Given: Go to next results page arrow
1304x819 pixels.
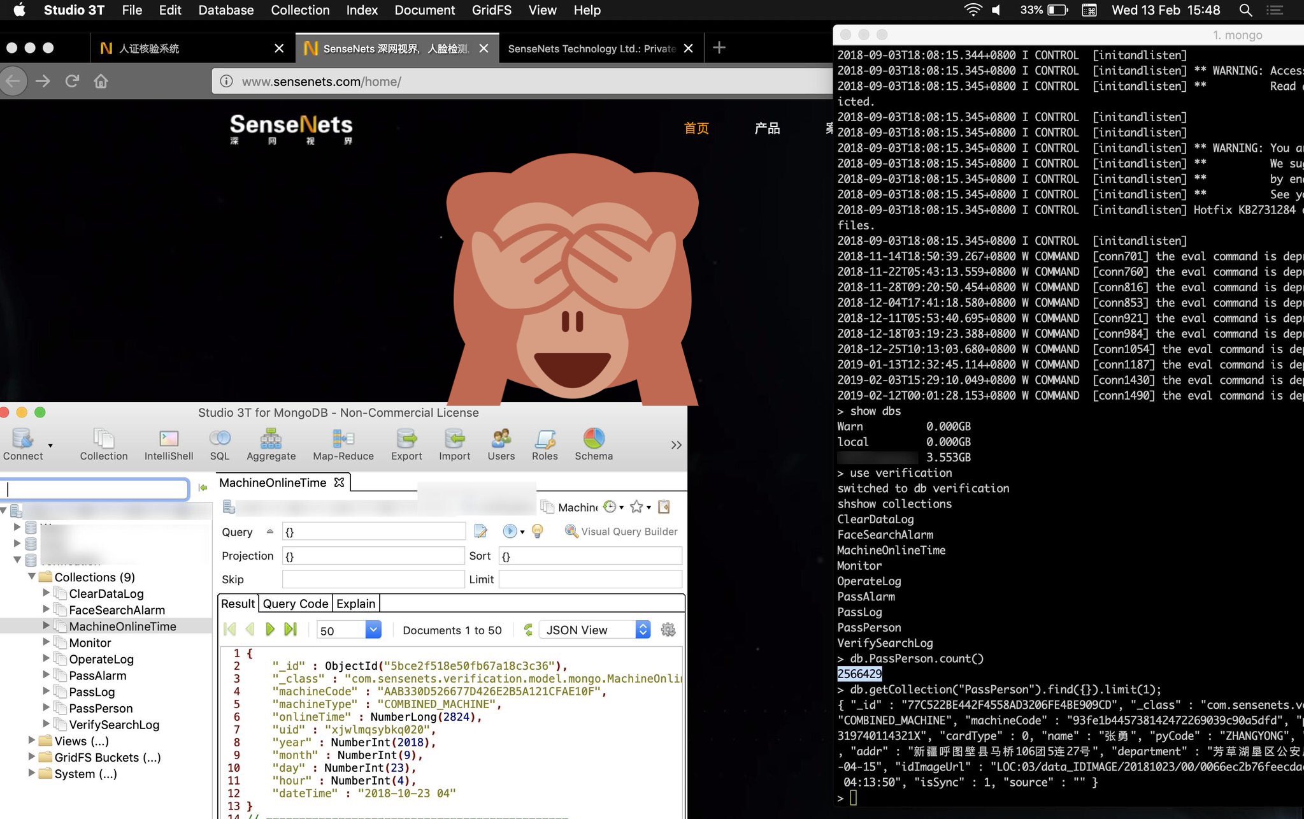Looking at the screenshot, I should coord(270,630).
